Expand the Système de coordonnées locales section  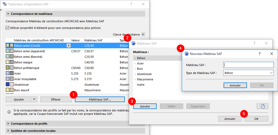pyautogui.click(x=8, y=131)
